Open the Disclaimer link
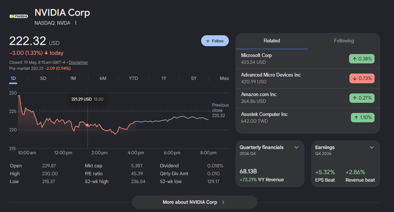Image resolution: width=394 pixels, height=212 pixels. click(78, 62)
